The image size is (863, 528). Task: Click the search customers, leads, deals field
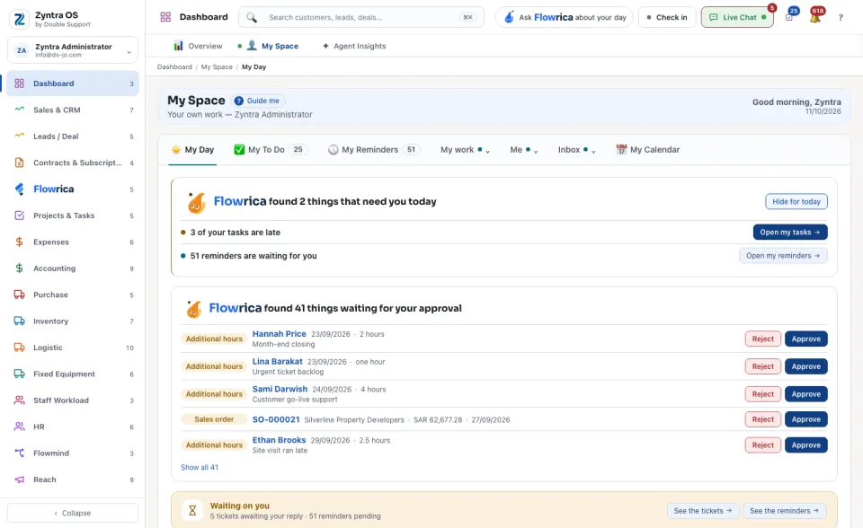pos(361,17)
